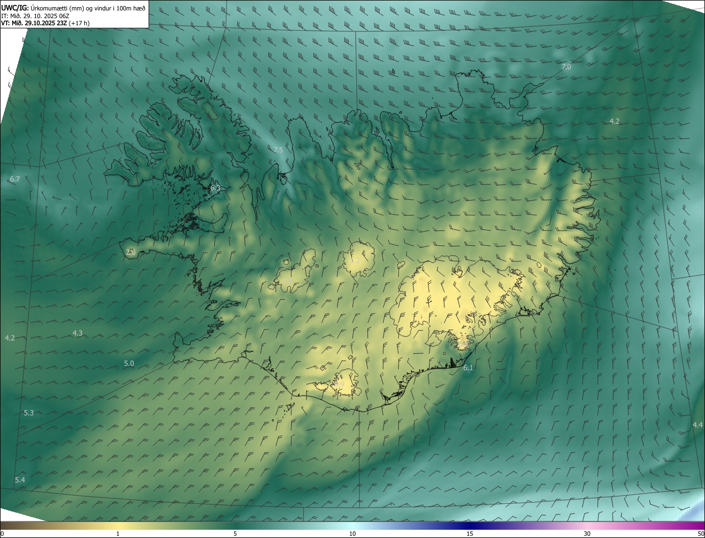705x538 pixels.
Task: Click the 5 tick on the colour scale
Action: coord(235,534)
